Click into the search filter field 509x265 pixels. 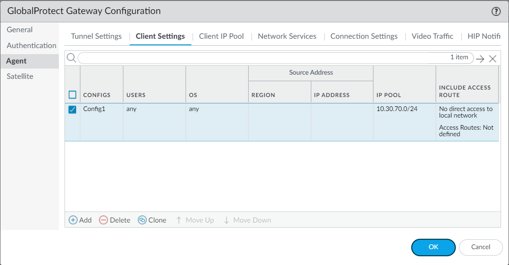[x=262, y=58]
